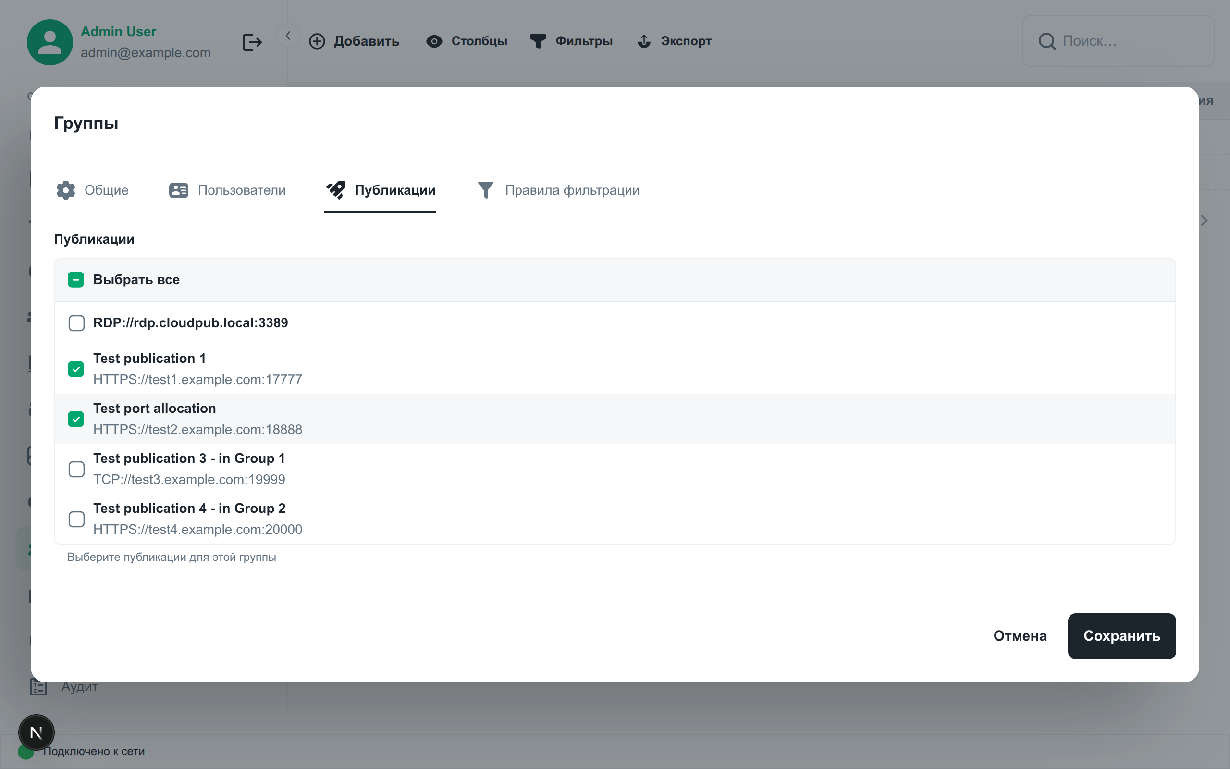The width and height of the screenshot is (1230, 769).
Task: Click the Admin User avatar
Action: (x=50, y=42)
